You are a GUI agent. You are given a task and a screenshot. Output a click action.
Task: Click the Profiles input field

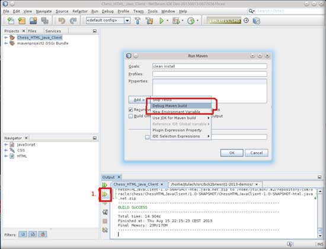tap(210, 74)
